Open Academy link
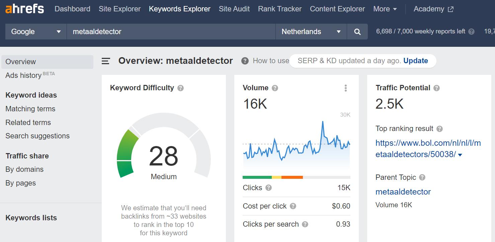The height and width of the screenshot is (242, 495). click(429, 9)
